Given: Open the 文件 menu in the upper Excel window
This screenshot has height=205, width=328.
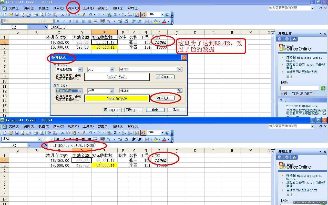Looking at the screenshot, I should click(x=14, y=8).
